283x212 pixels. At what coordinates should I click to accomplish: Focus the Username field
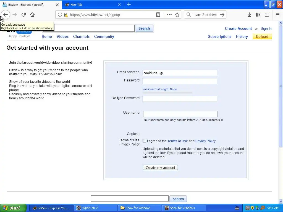pyautogui.click(x=180, y=114)
